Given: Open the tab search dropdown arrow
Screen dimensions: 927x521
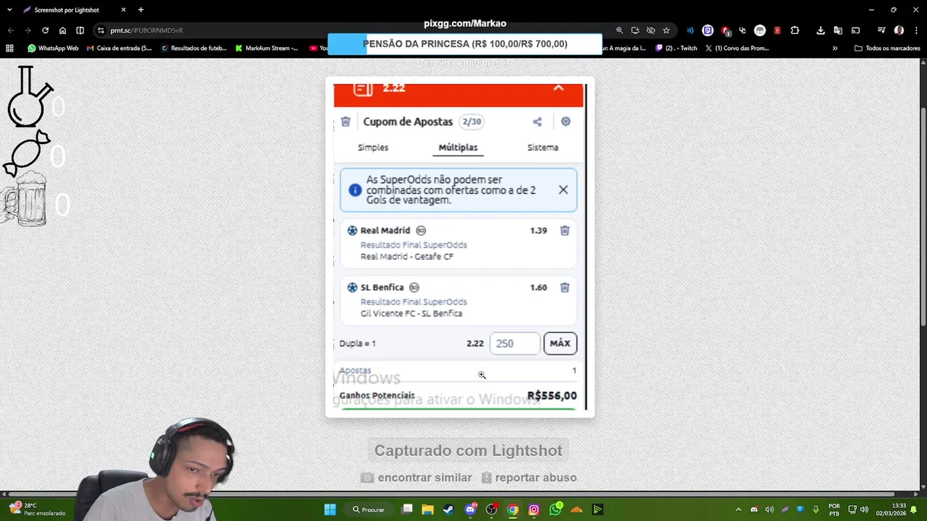Looking at the screenshot, I should tap(9, 9).
